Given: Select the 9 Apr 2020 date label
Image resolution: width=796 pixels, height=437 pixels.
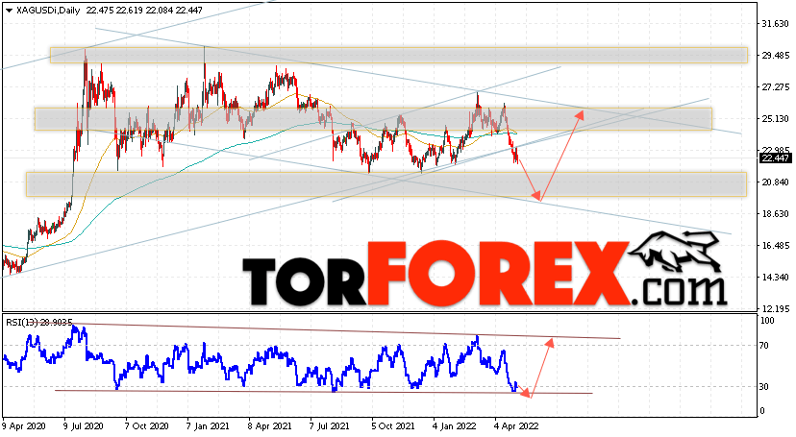Looking at the screenshot, I should (24, 425).
